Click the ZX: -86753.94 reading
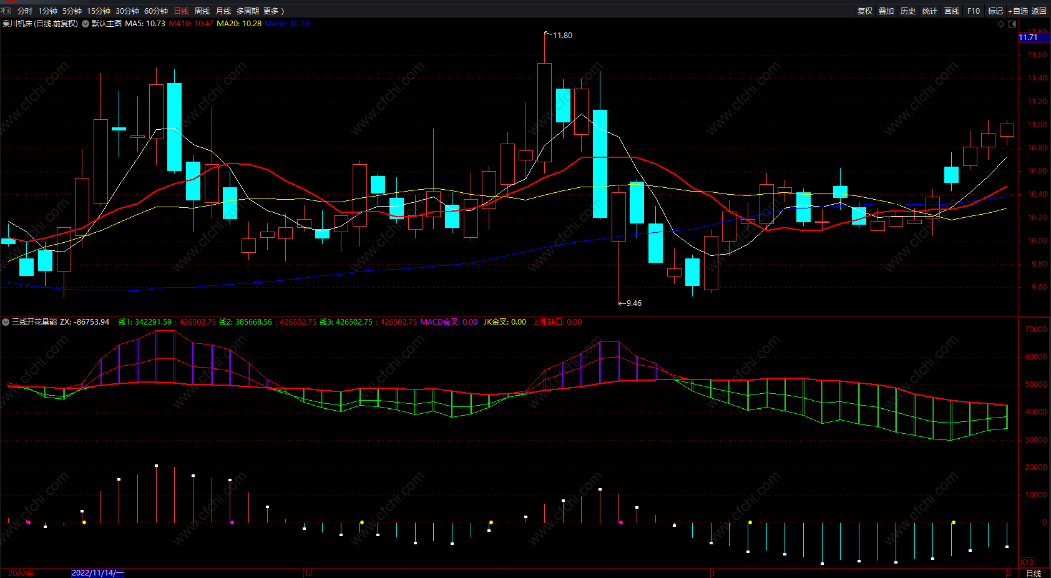 85,322
